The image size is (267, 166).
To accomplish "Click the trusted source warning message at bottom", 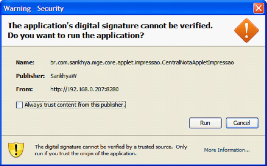I will 111,150.
